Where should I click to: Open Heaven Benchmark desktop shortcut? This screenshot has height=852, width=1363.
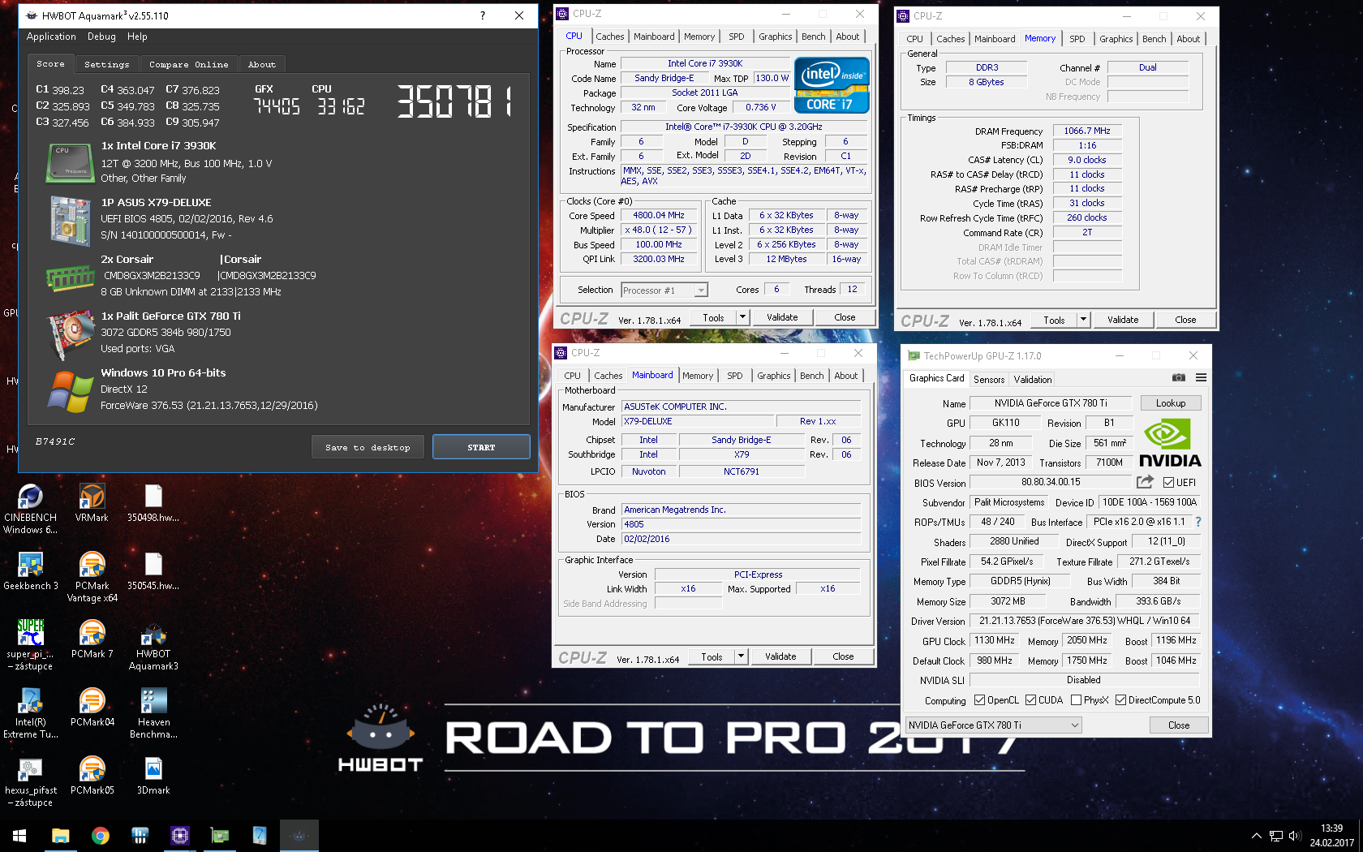point(153,713)
